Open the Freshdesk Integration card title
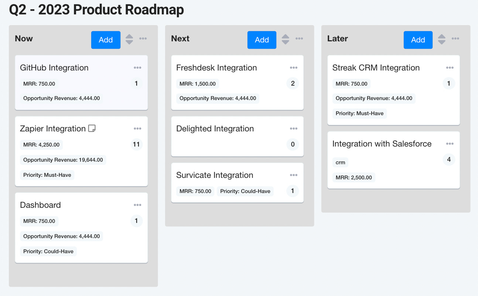The height and width of the screenshot is (296, 478). point(216,68)
